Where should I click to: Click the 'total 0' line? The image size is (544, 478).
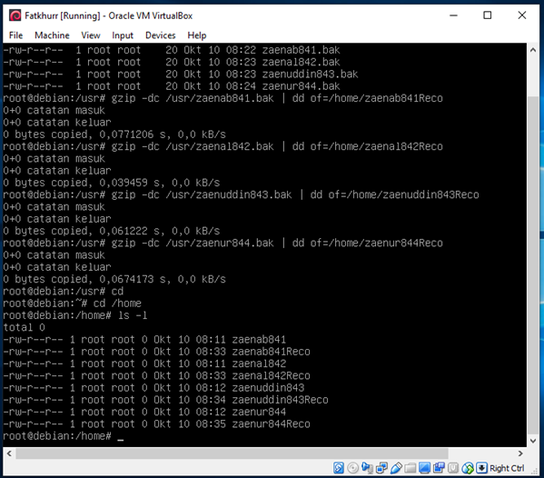(24, 327)
